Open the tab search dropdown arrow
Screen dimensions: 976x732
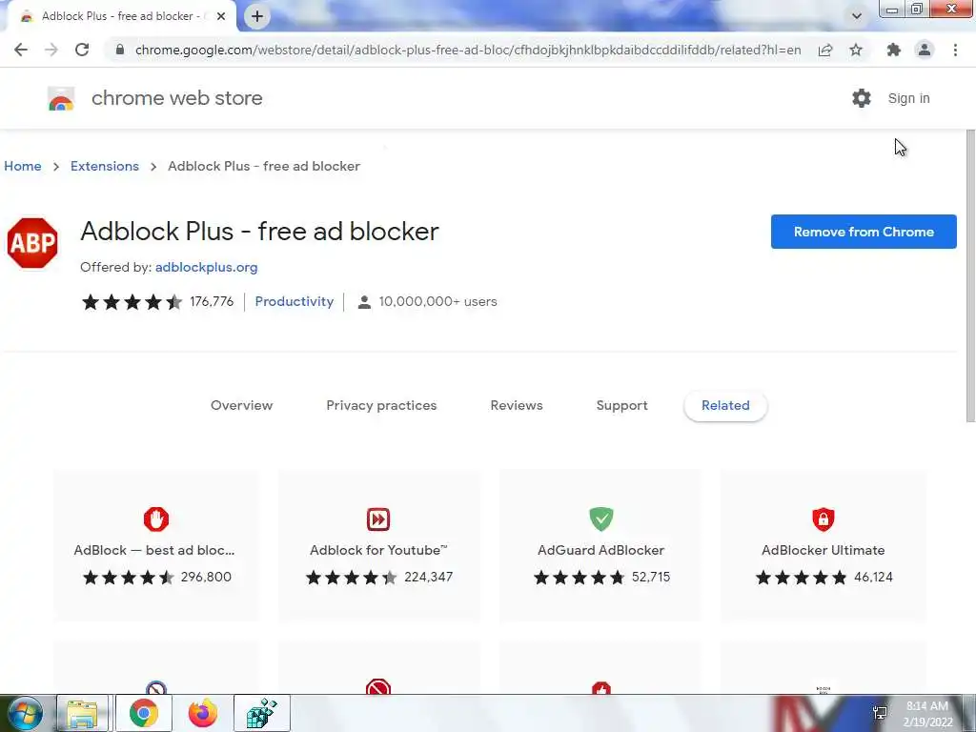coord(857,17)
